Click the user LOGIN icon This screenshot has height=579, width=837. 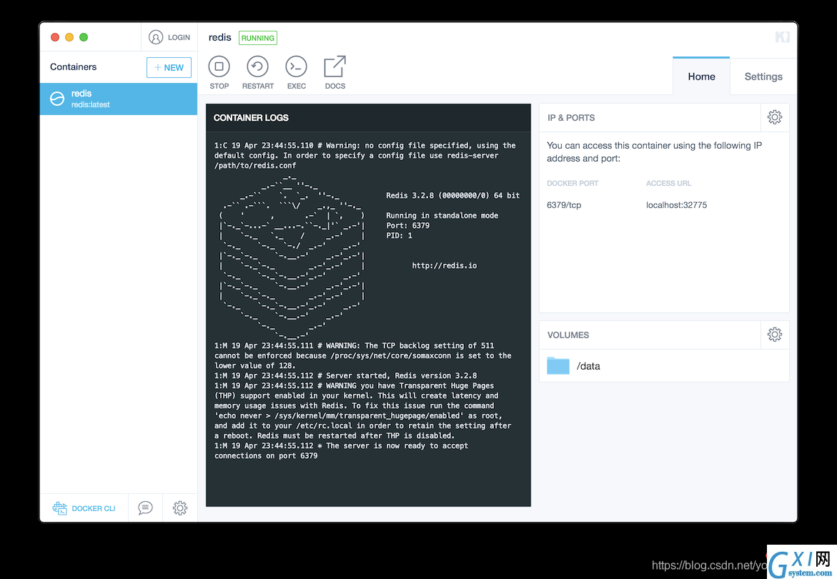(x=156, y=37)
